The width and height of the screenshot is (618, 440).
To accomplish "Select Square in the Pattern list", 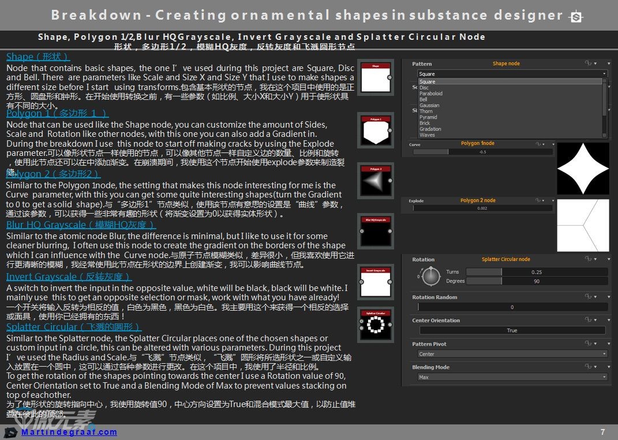I will click(x=510, y=81).
